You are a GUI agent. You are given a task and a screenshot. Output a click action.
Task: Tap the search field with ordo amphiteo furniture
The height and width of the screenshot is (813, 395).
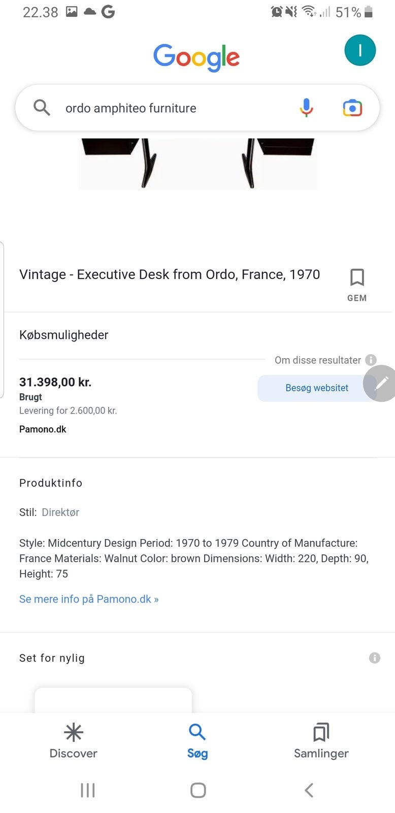(x=152, y=108)
